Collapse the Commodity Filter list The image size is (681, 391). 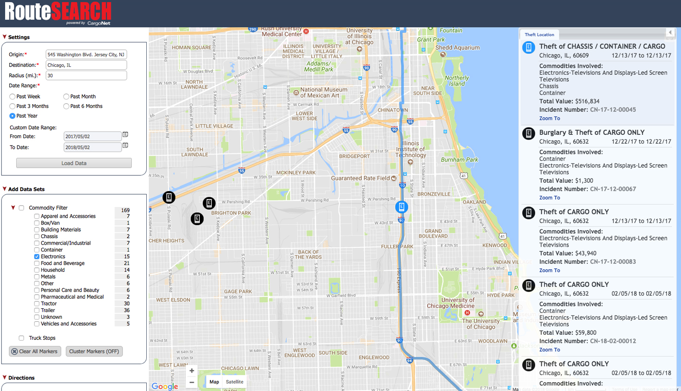click(13, 207)
